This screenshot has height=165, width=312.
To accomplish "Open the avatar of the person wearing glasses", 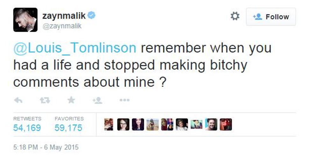I will [x=123, y=124].
